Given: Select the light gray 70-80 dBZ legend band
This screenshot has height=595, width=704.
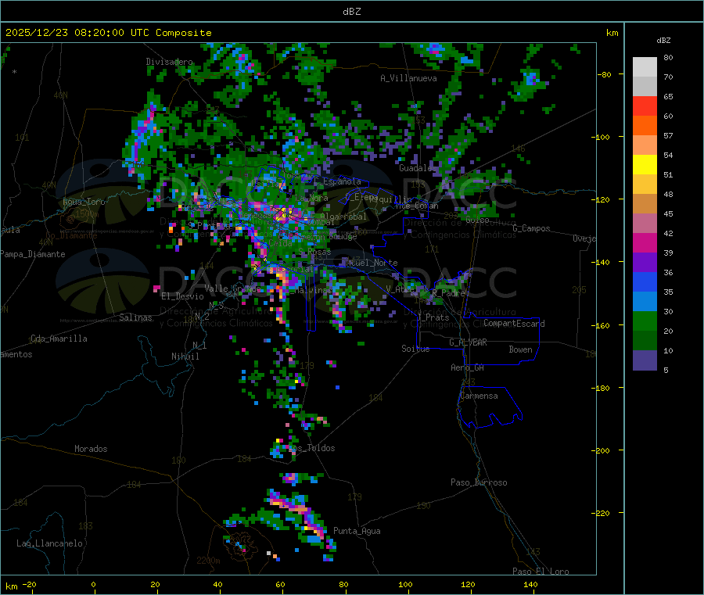Looking at the screenshot, I should [x=645, y=67].
